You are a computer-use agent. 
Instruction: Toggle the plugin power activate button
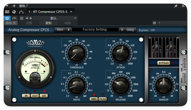(7, 18)
